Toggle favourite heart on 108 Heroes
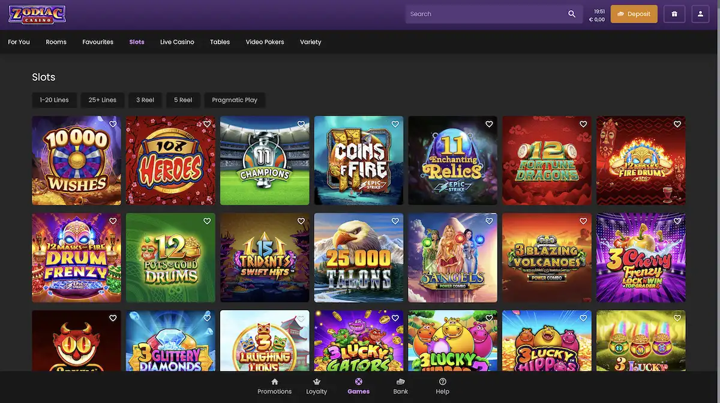The image size is (720, 403). tap(207, 124)
